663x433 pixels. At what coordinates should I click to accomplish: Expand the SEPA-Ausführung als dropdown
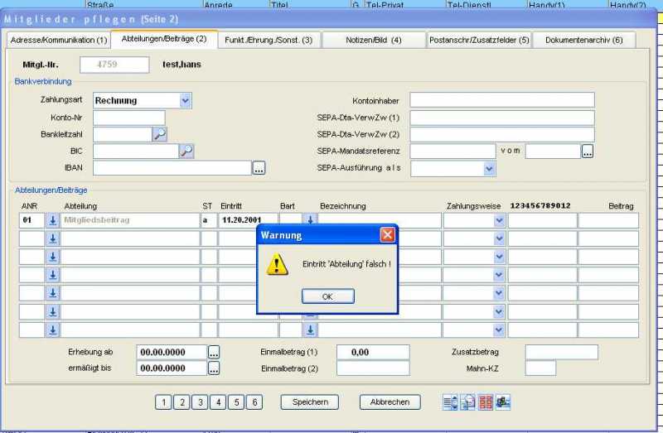click(489, 168)
